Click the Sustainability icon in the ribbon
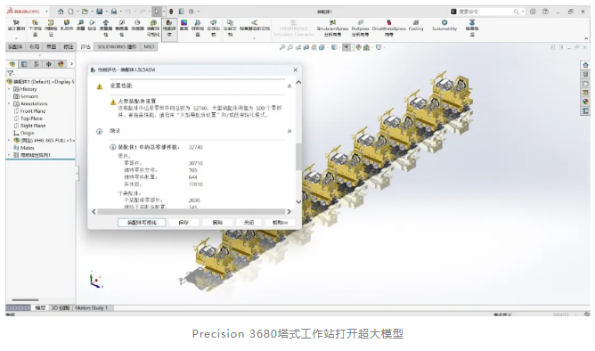 (x=444, y=26)
